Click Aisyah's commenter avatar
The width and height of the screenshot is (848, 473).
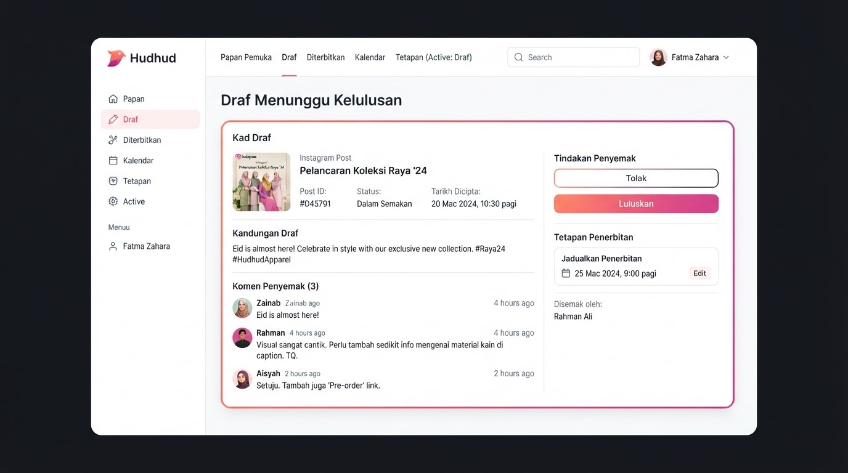tap(242, 379)
